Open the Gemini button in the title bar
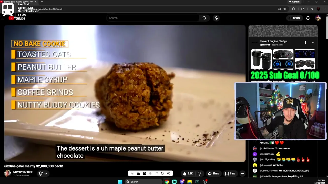 294,2
